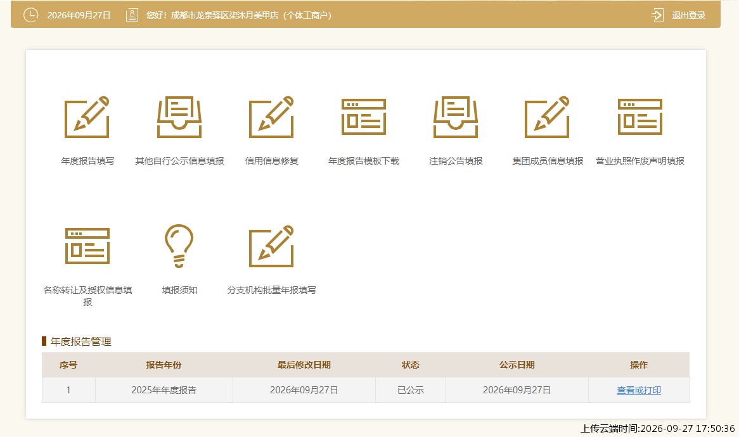Screen dimensions: 739x437
Task: Open the 注销公告填报 inbox icon
Action: (x=456, y=117)
